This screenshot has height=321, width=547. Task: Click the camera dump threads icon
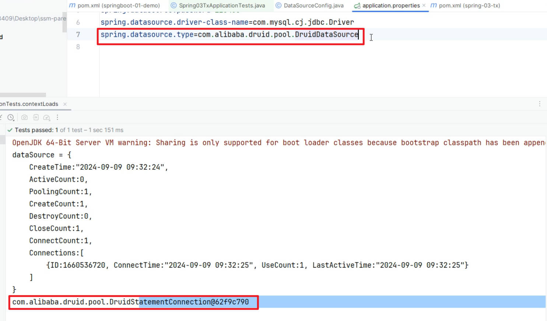pyautogui.click(x=24, y=117)
